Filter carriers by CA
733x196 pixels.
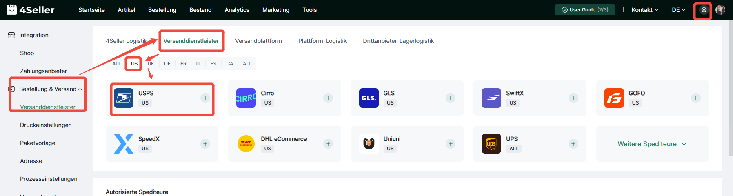(230, 64)
